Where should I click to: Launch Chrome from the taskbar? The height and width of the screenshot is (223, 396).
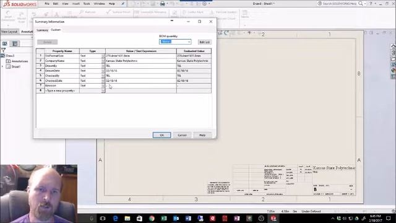tap(152, 219)
